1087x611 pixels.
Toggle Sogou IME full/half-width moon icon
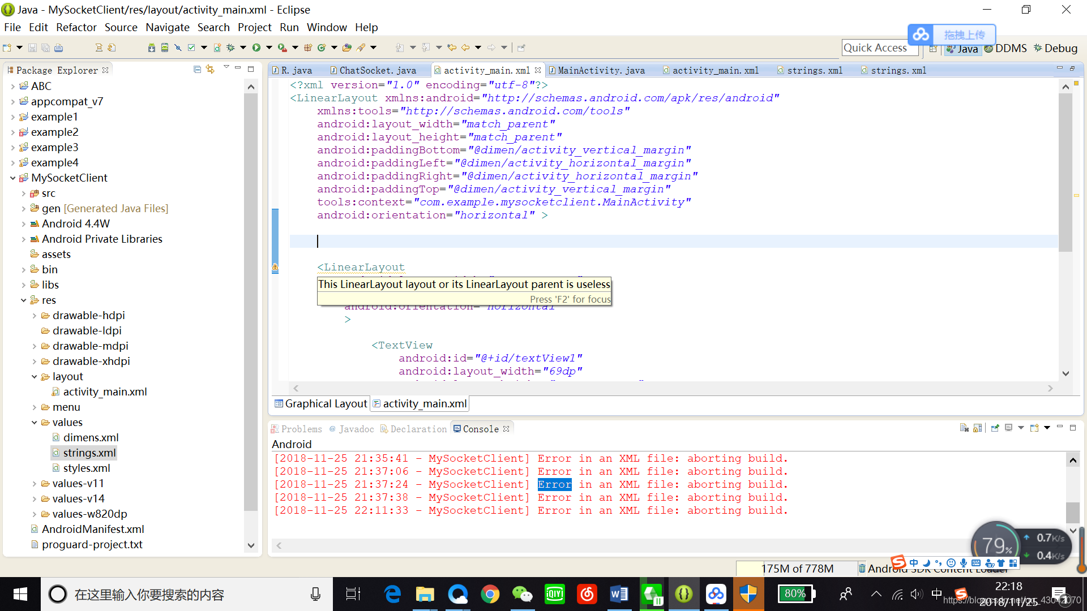point(926,563)
